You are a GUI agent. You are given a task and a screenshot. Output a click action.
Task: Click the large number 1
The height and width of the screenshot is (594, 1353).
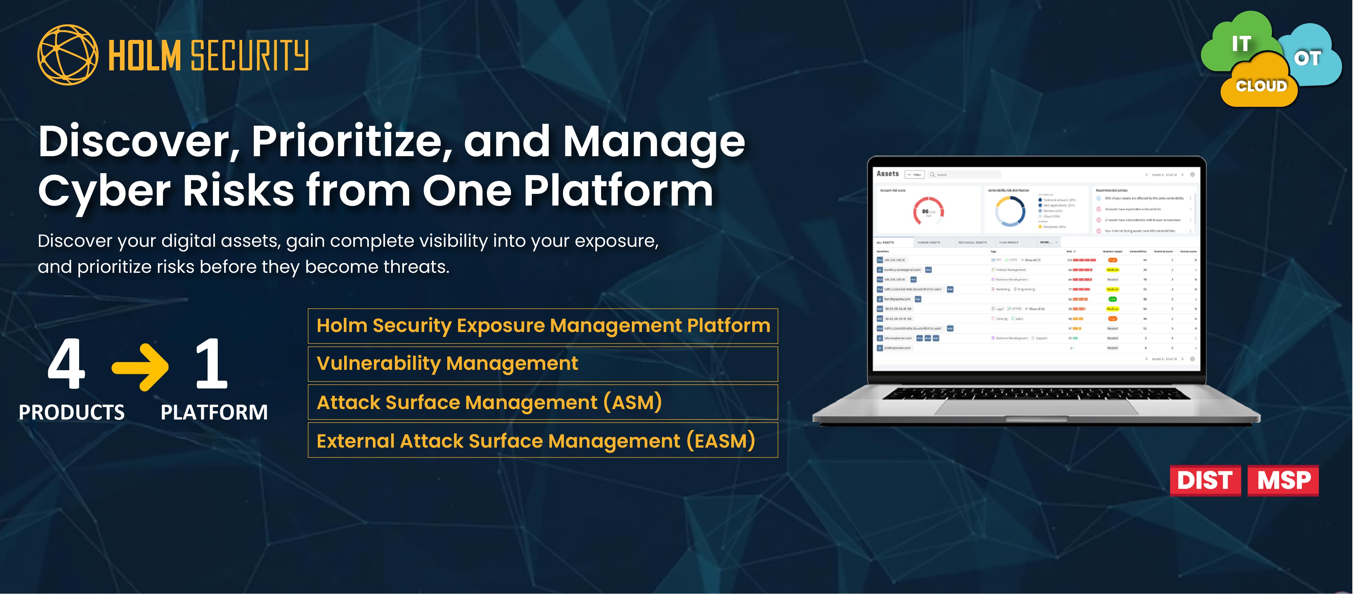coord(211,363)
